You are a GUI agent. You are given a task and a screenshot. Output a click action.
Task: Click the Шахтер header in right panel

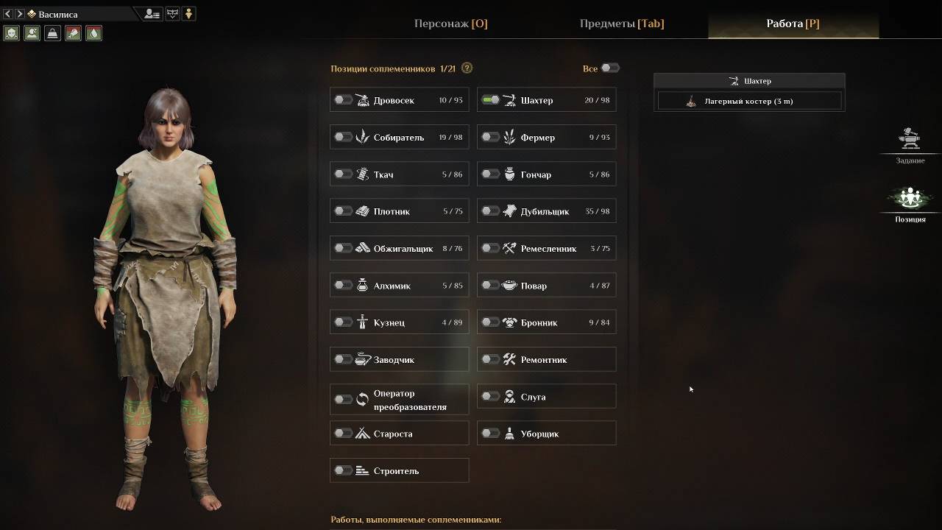[749, 81]
